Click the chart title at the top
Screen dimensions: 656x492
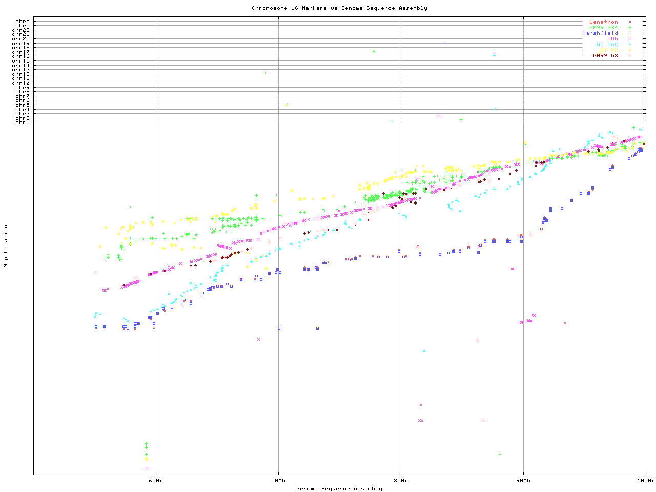(x=339, y=8)
